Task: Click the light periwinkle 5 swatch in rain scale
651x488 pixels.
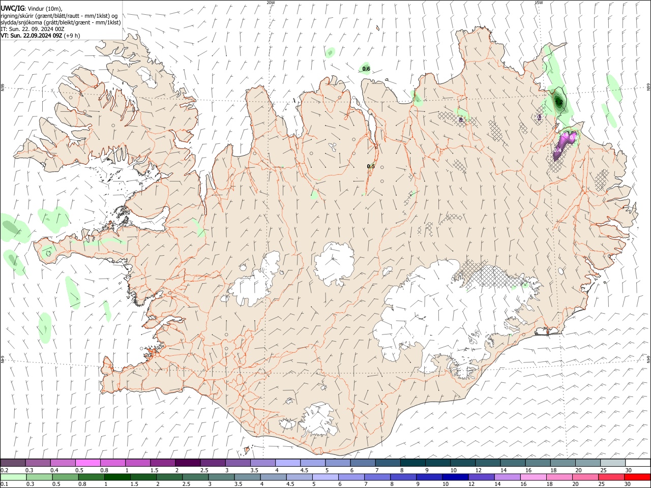Action: coord(325,477)
